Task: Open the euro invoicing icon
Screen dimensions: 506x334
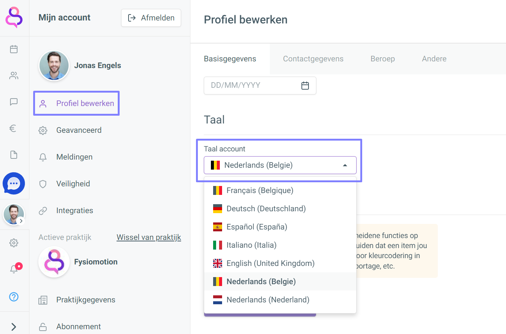Action: (x=13, y=128)
